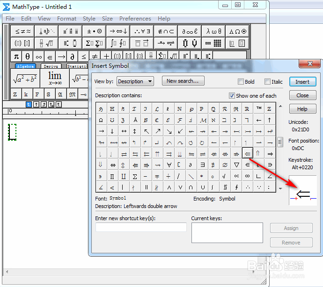Click the empty equation slot in editor

pos(12,132)
